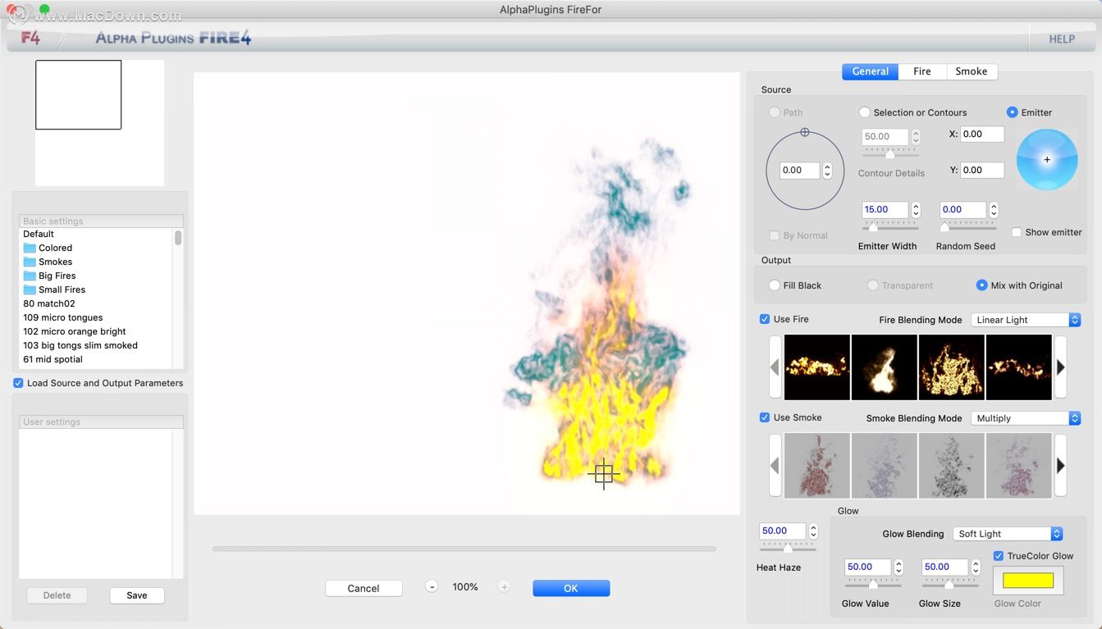Open the Small Fires presets folder
The image size is (1102, 629).
coord(54,289)
